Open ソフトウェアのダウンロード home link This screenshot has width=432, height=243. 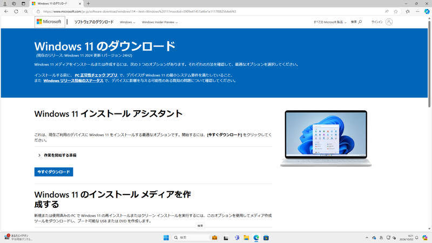click(94, 22)
